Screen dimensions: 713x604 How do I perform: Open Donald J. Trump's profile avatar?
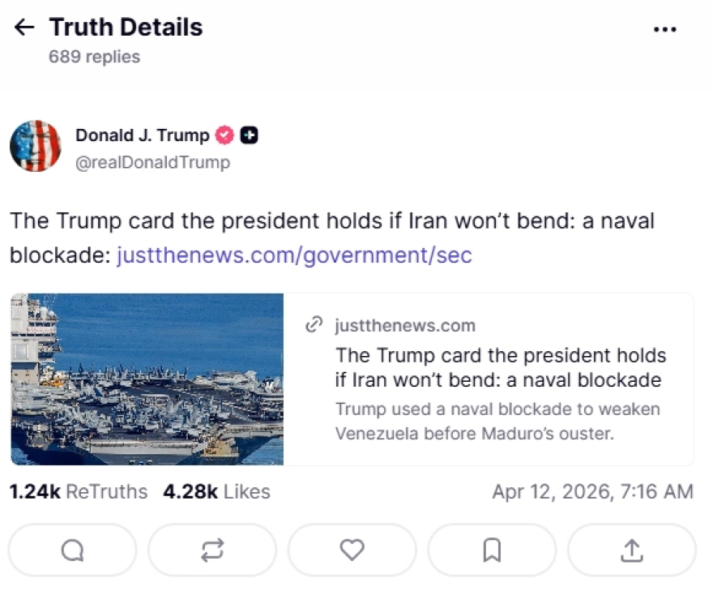(x=35, y=146)
